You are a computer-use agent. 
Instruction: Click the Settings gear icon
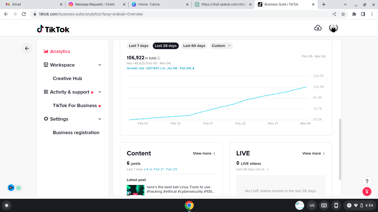tap(46, 119)
